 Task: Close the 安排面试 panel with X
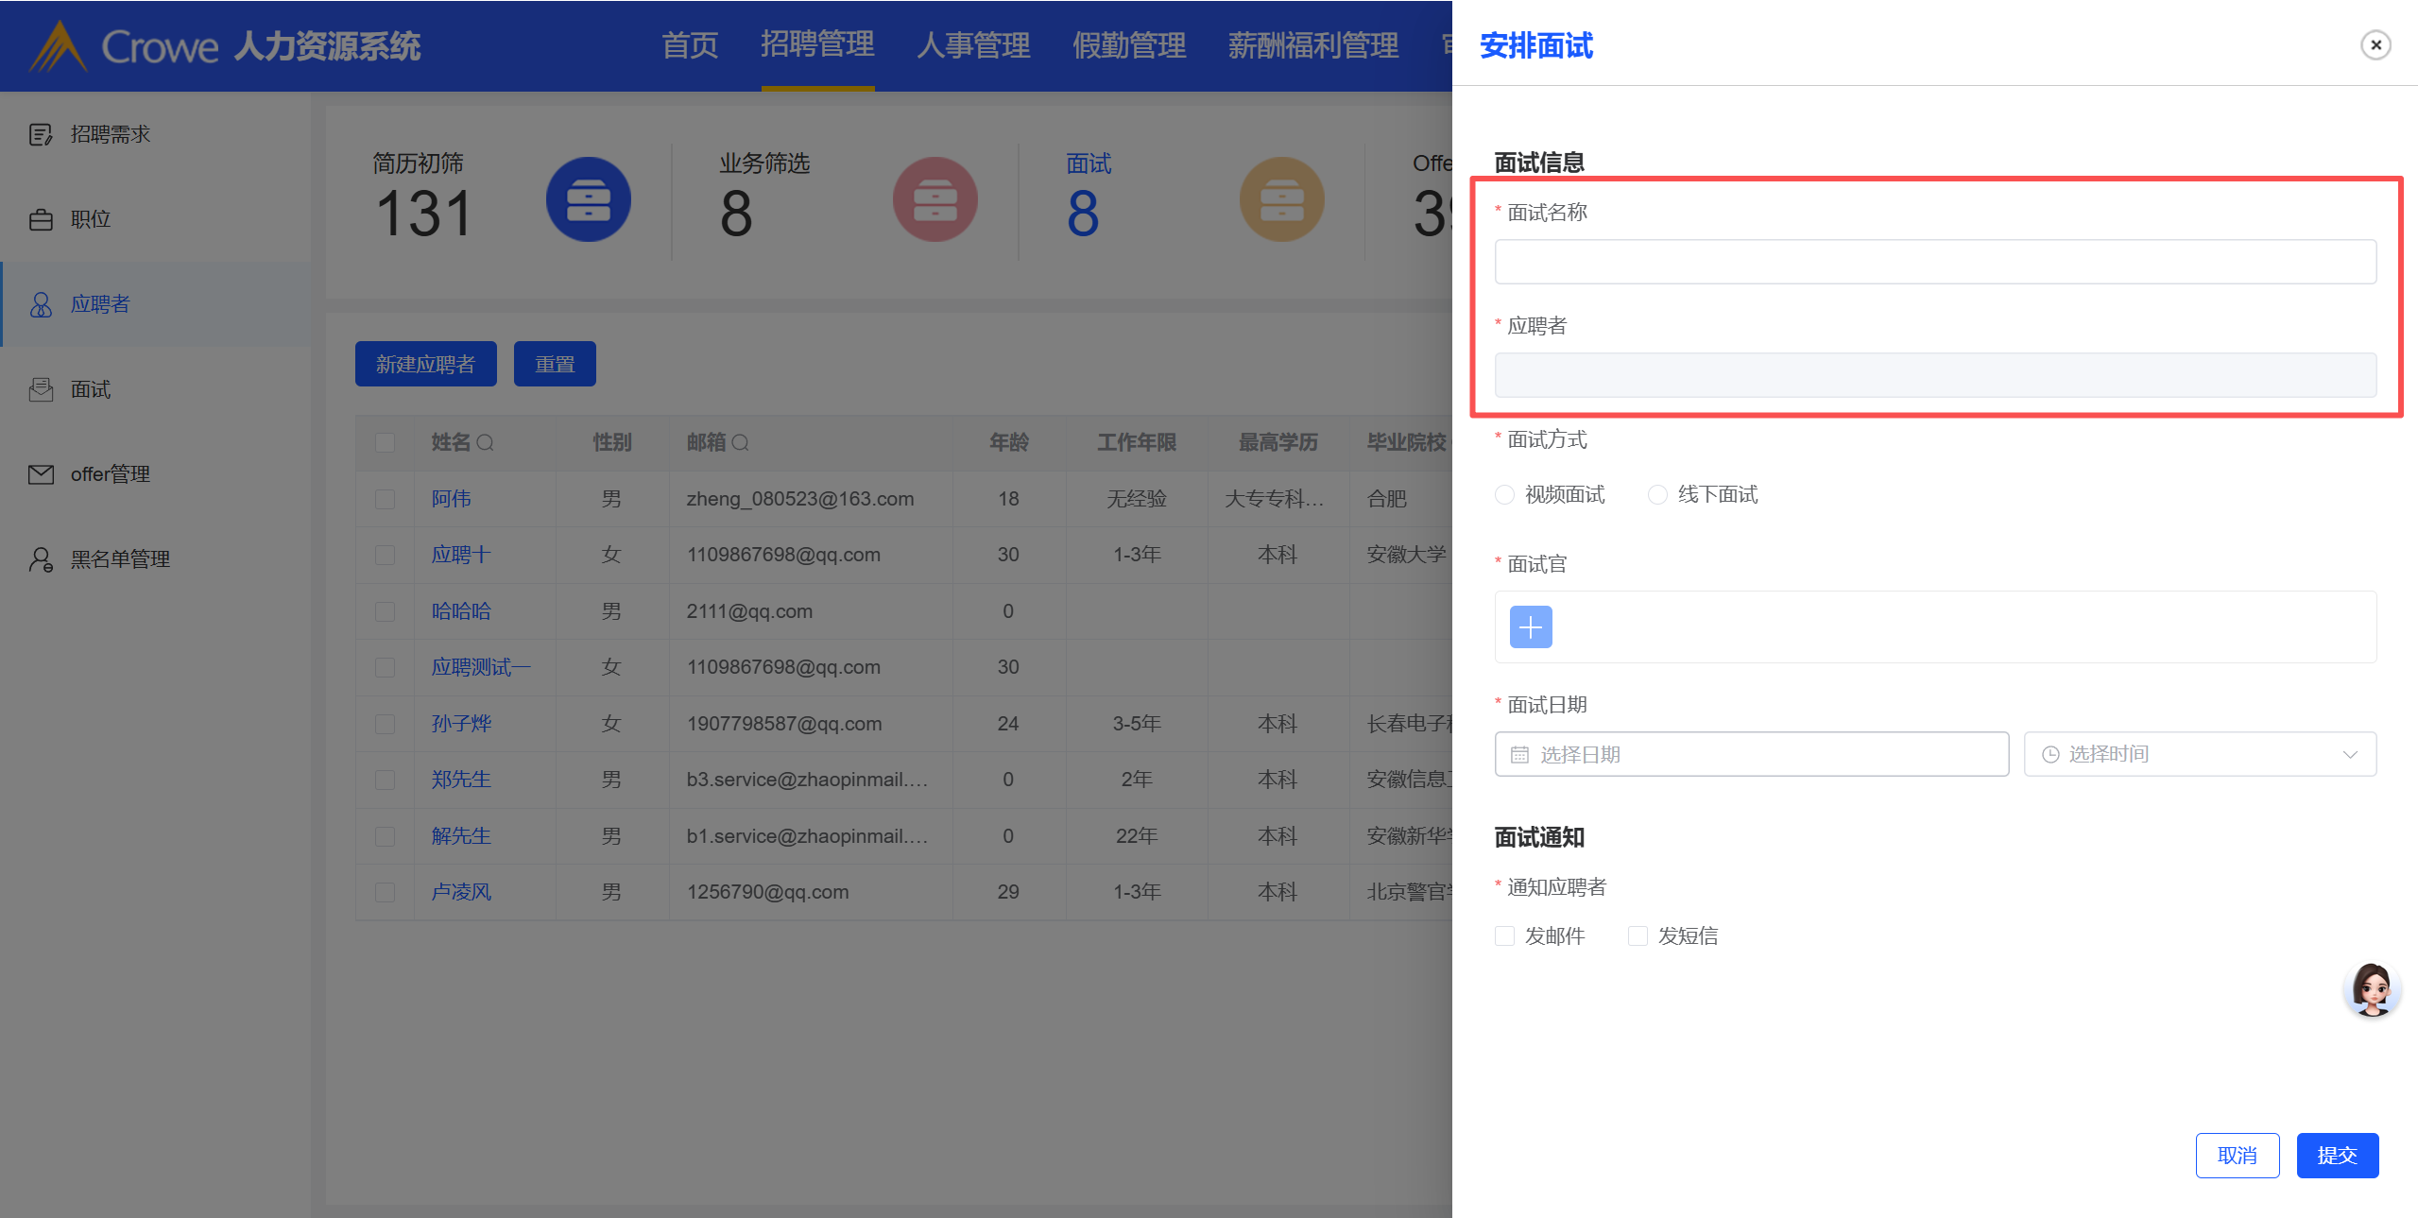2375,44
